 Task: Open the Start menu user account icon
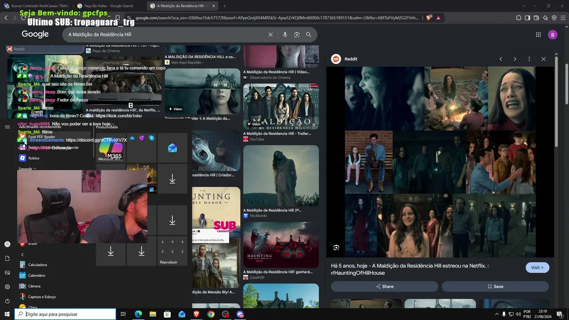pos(7,244)
